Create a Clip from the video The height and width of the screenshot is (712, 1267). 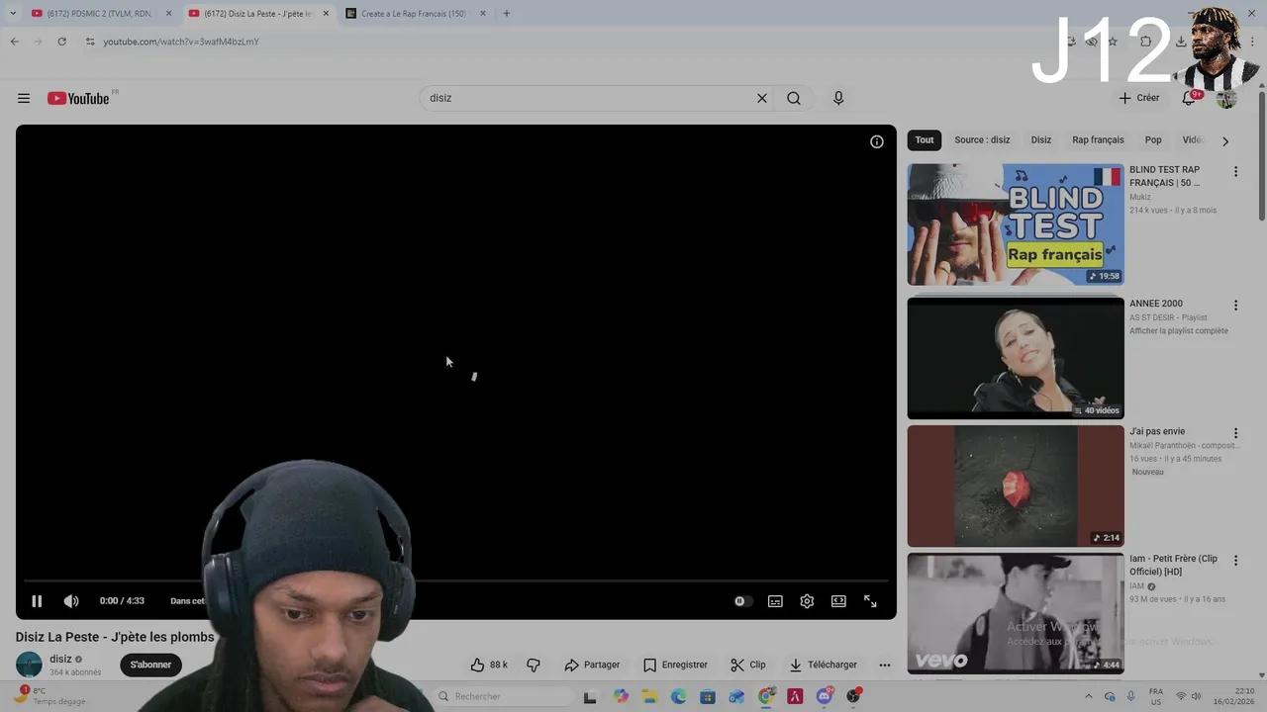click(748, 665)
